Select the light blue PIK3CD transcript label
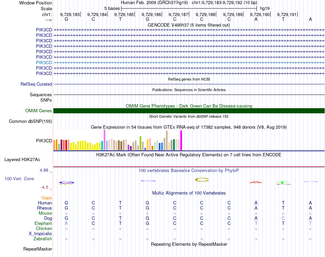Screen dimensions: 325x257 point(44,62)
